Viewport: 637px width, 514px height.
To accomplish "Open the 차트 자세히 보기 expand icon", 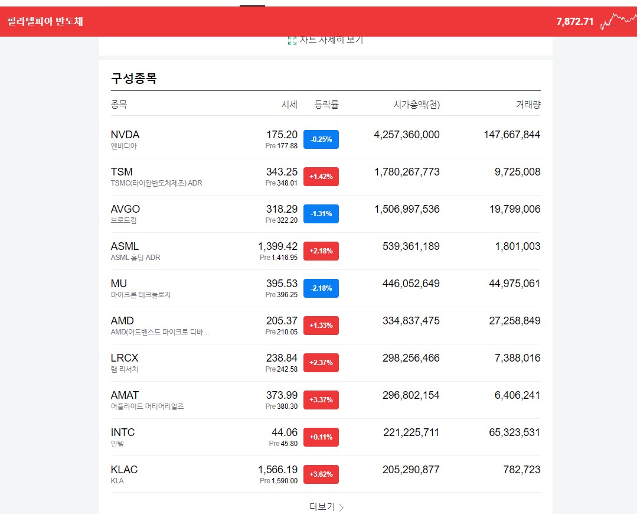I will click(292, 40).
